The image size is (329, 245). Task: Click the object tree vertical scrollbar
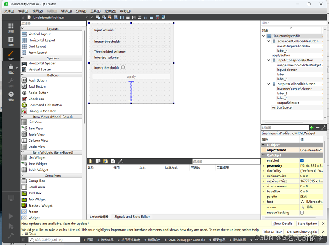(325, 74)
